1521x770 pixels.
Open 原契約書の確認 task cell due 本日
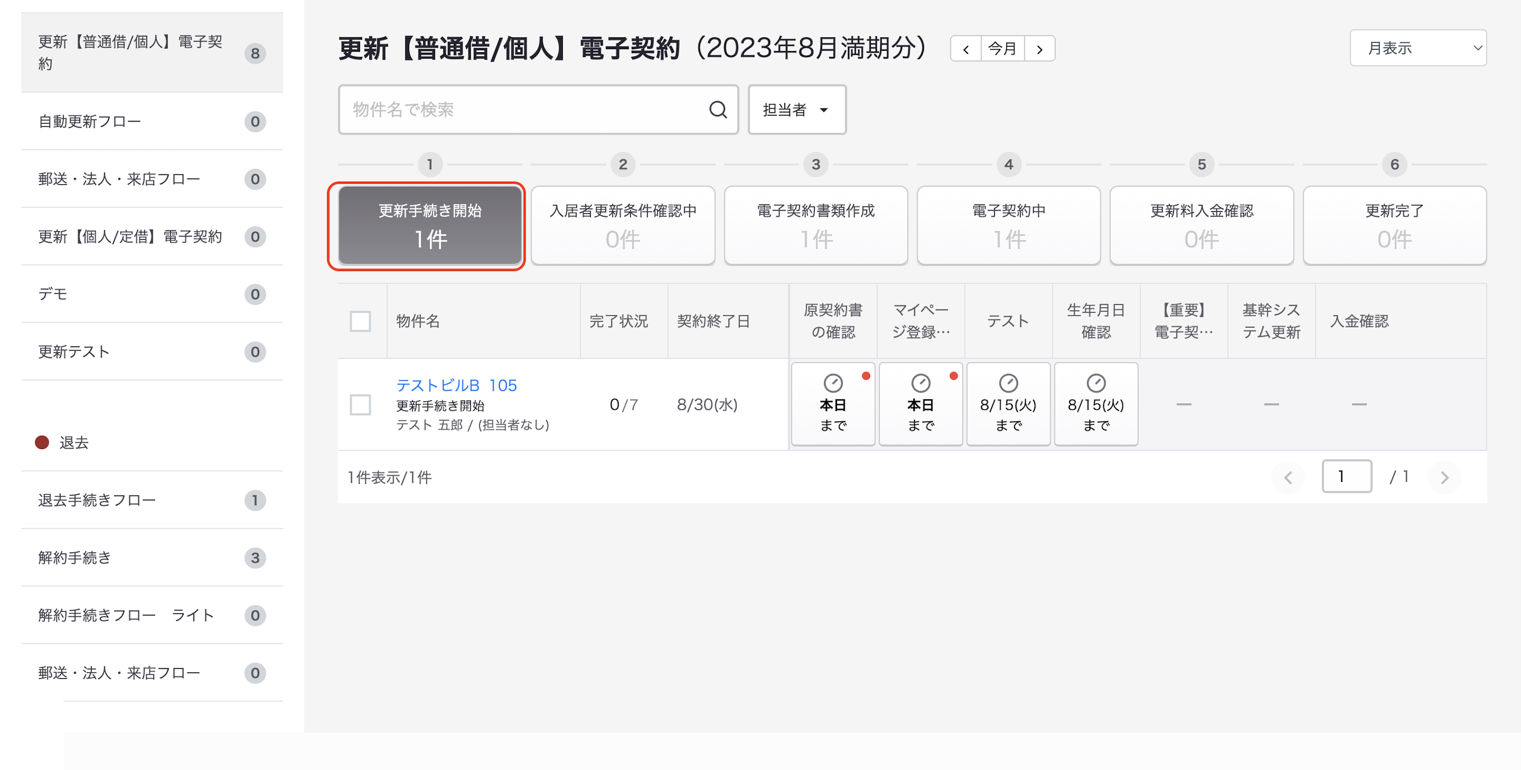833,404
